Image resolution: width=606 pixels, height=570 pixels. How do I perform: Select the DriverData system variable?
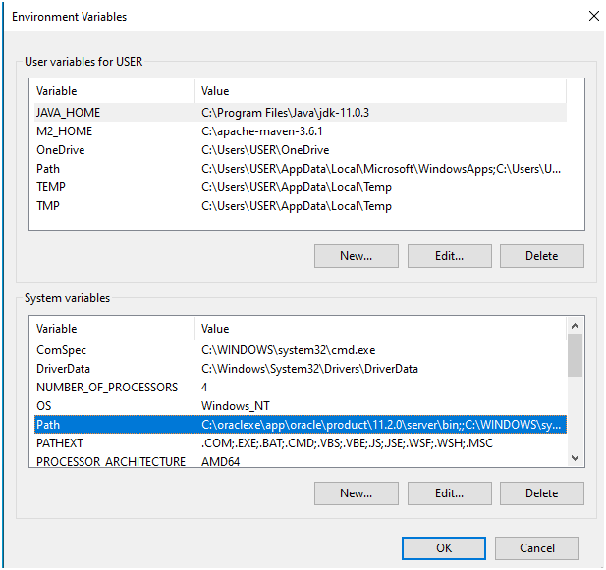(66, 369)
